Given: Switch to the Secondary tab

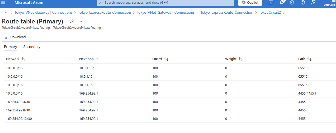Looking at the screenshot, I should point(32,47).
